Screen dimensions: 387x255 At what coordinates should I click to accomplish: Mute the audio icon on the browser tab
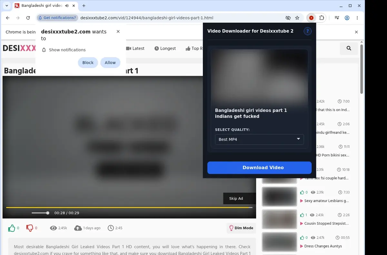click(x=67, y=6)
